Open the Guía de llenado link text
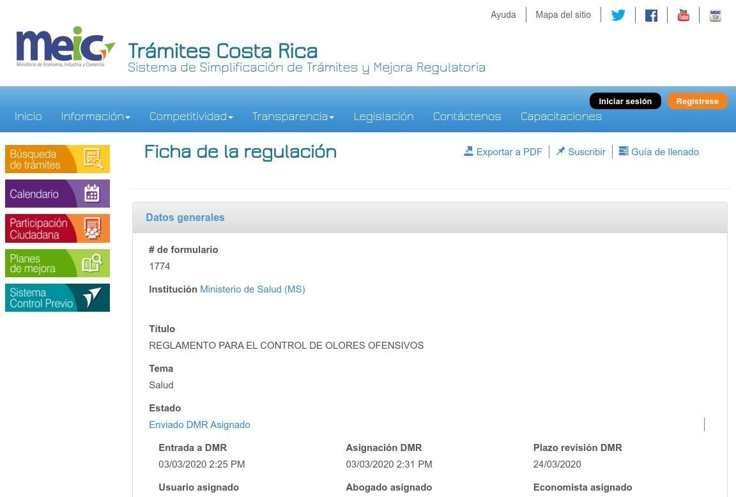The width and height of the screenshot is (736, 497). (664, 151)
